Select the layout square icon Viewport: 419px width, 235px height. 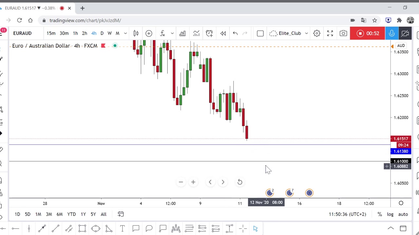point(260,33)
